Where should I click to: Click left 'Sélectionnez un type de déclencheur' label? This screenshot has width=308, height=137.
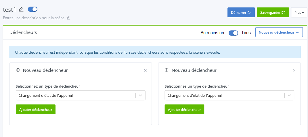pos(48,86)
